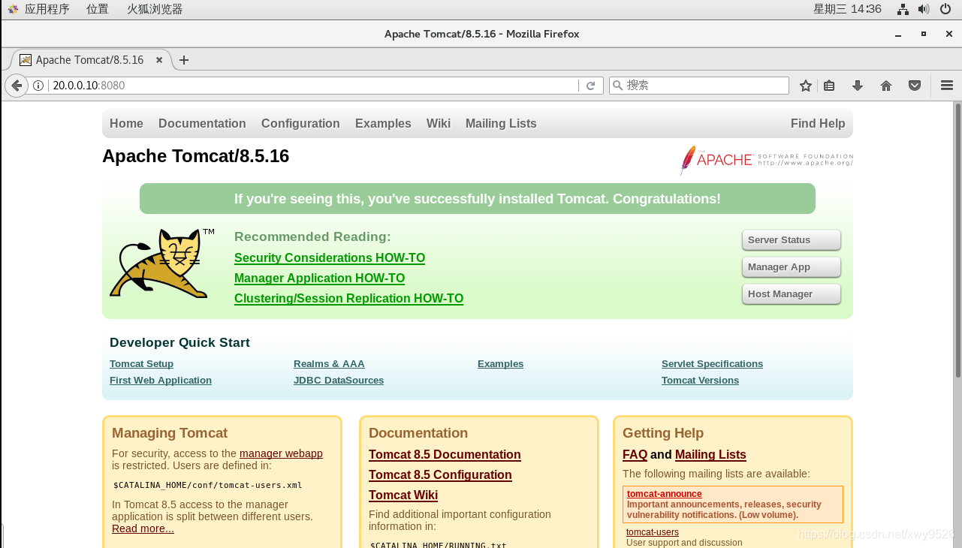This screenshot has width=962, height=548.
Task: Open Tomcat 8.5 Documentation link
Action: click(445, 455)
